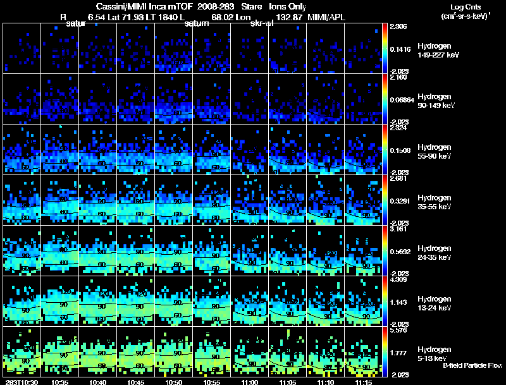The image size is (506, 385).
Task: Click the 11:15 time axis marker
Action: (364, 382)
